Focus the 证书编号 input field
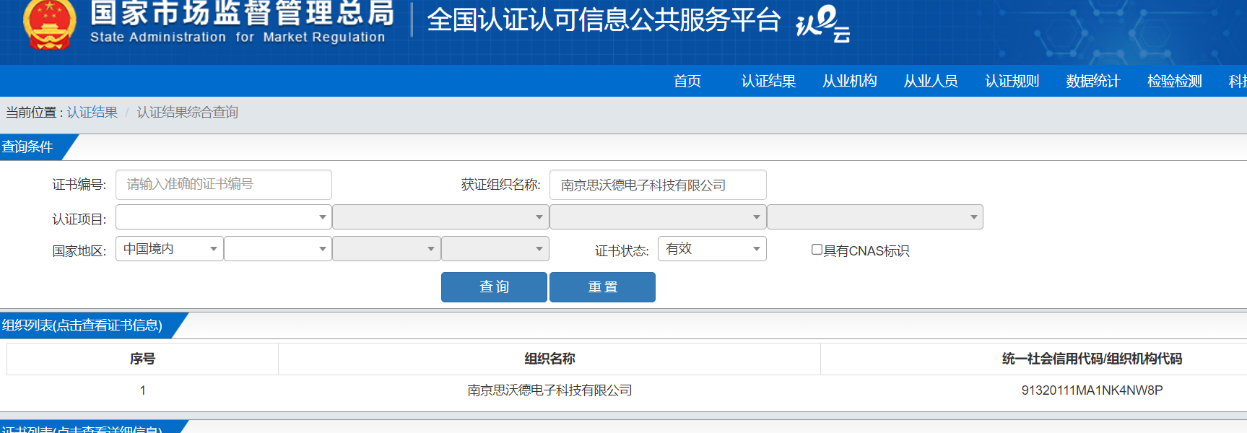The height and width of the screenshot is (433, 1247). tap(224, 185)
